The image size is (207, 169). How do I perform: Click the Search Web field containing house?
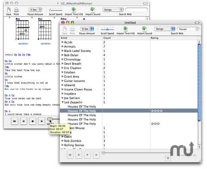coord(188,29)
